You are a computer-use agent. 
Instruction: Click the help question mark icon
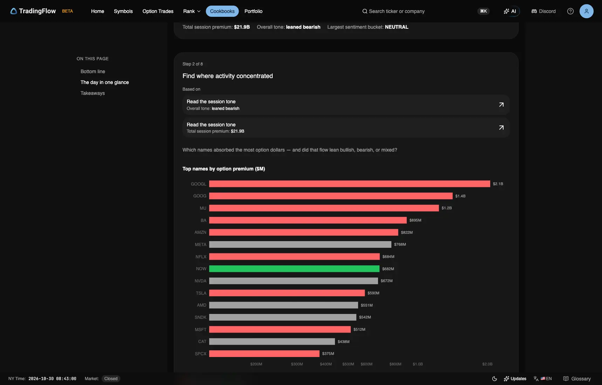point(570,11)
